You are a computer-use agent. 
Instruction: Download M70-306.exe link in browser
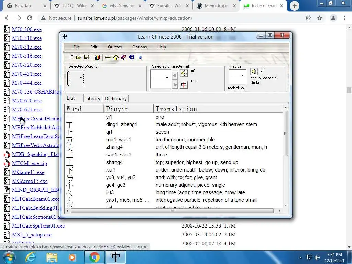point(27,29)
